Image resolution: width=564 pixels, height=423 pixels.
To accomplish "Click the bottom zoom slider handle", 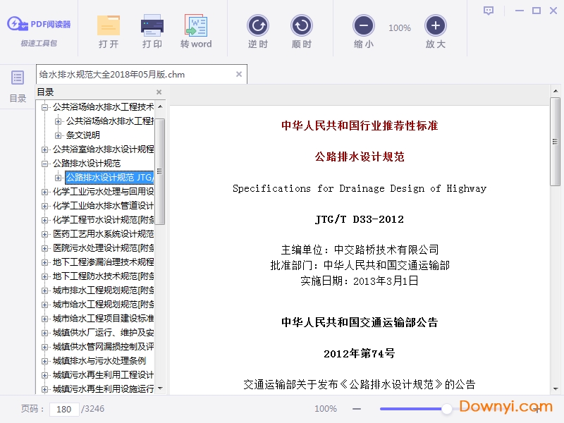I will pyautogui.click(x=447, y=409).
